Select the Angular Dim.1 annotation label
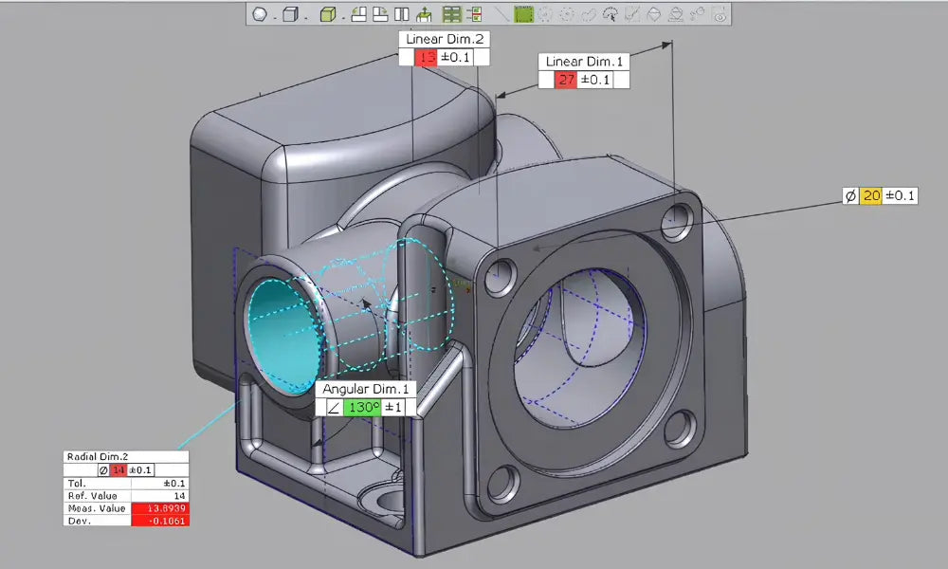This screenshot has height=569, width=948. pos(366,389)
